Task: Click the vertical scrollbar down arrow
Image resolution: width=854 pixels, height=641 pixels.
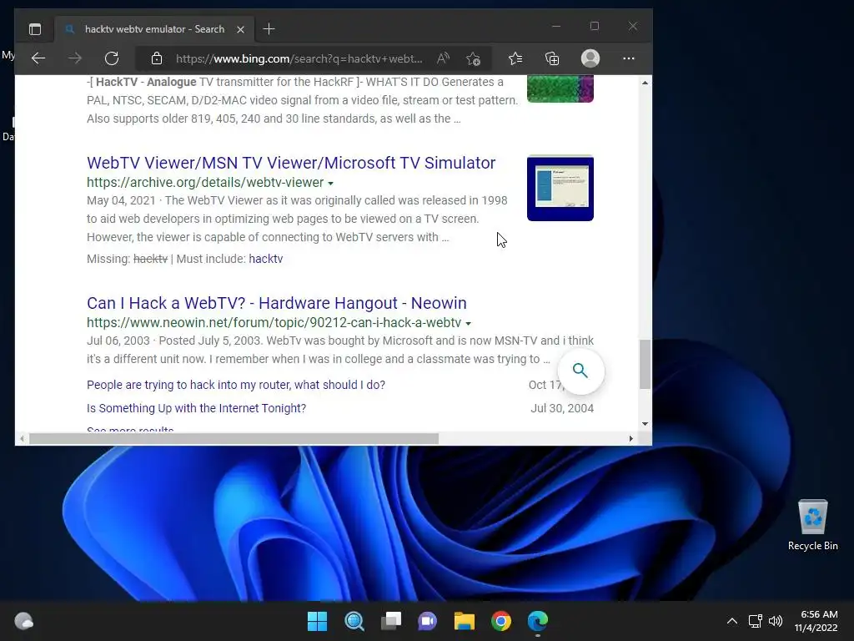Action: coord(645,423)
